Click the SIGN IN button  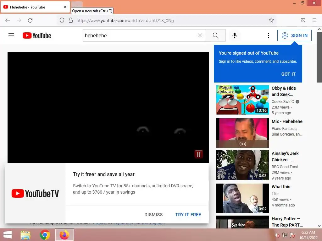(x=294, y=35)
